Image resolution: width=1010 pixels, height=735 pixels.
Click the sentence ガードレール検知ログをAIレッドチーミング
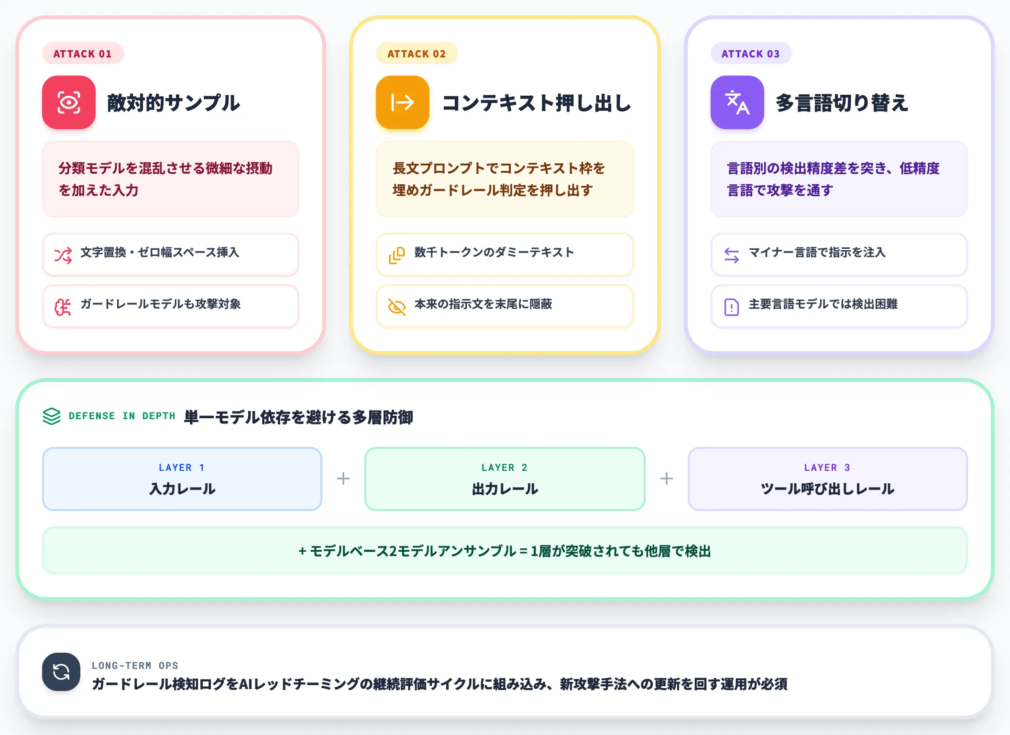[x=439, y=684]
